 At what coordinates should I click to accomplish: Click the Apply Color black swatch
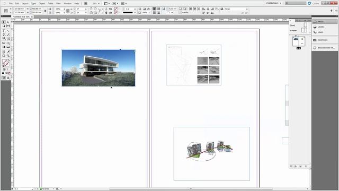3,73
